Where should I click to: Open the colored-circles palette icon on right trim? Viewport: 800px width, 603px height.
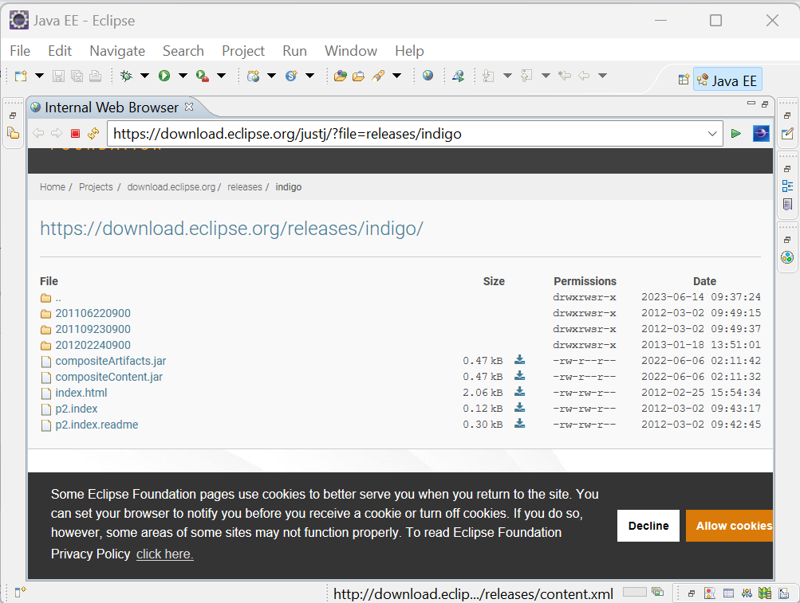(x=787, y=257)
